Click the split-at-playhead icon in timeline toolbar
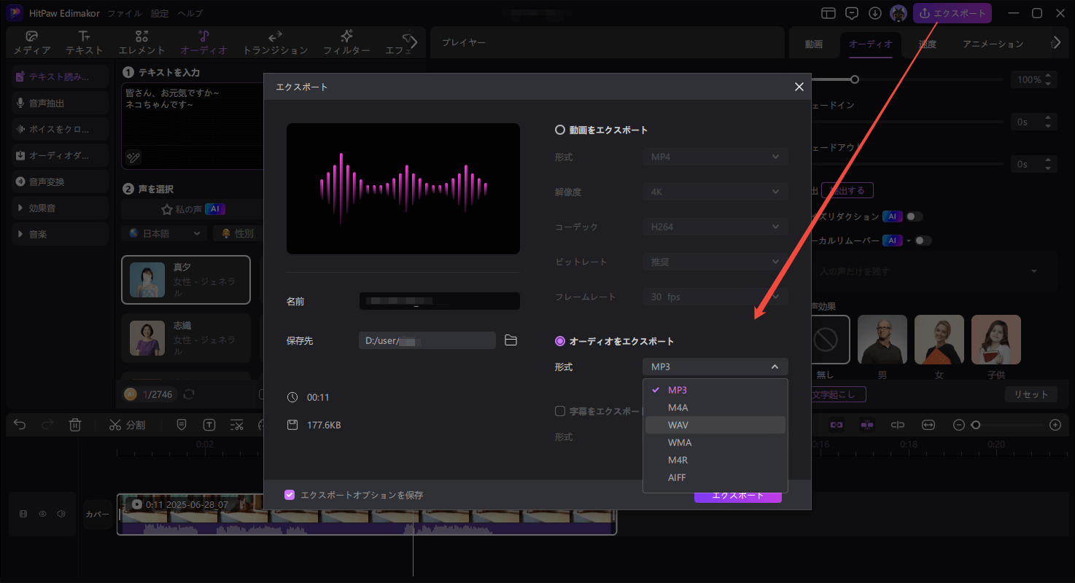The image size is (1075, 583). click(898, 424)
